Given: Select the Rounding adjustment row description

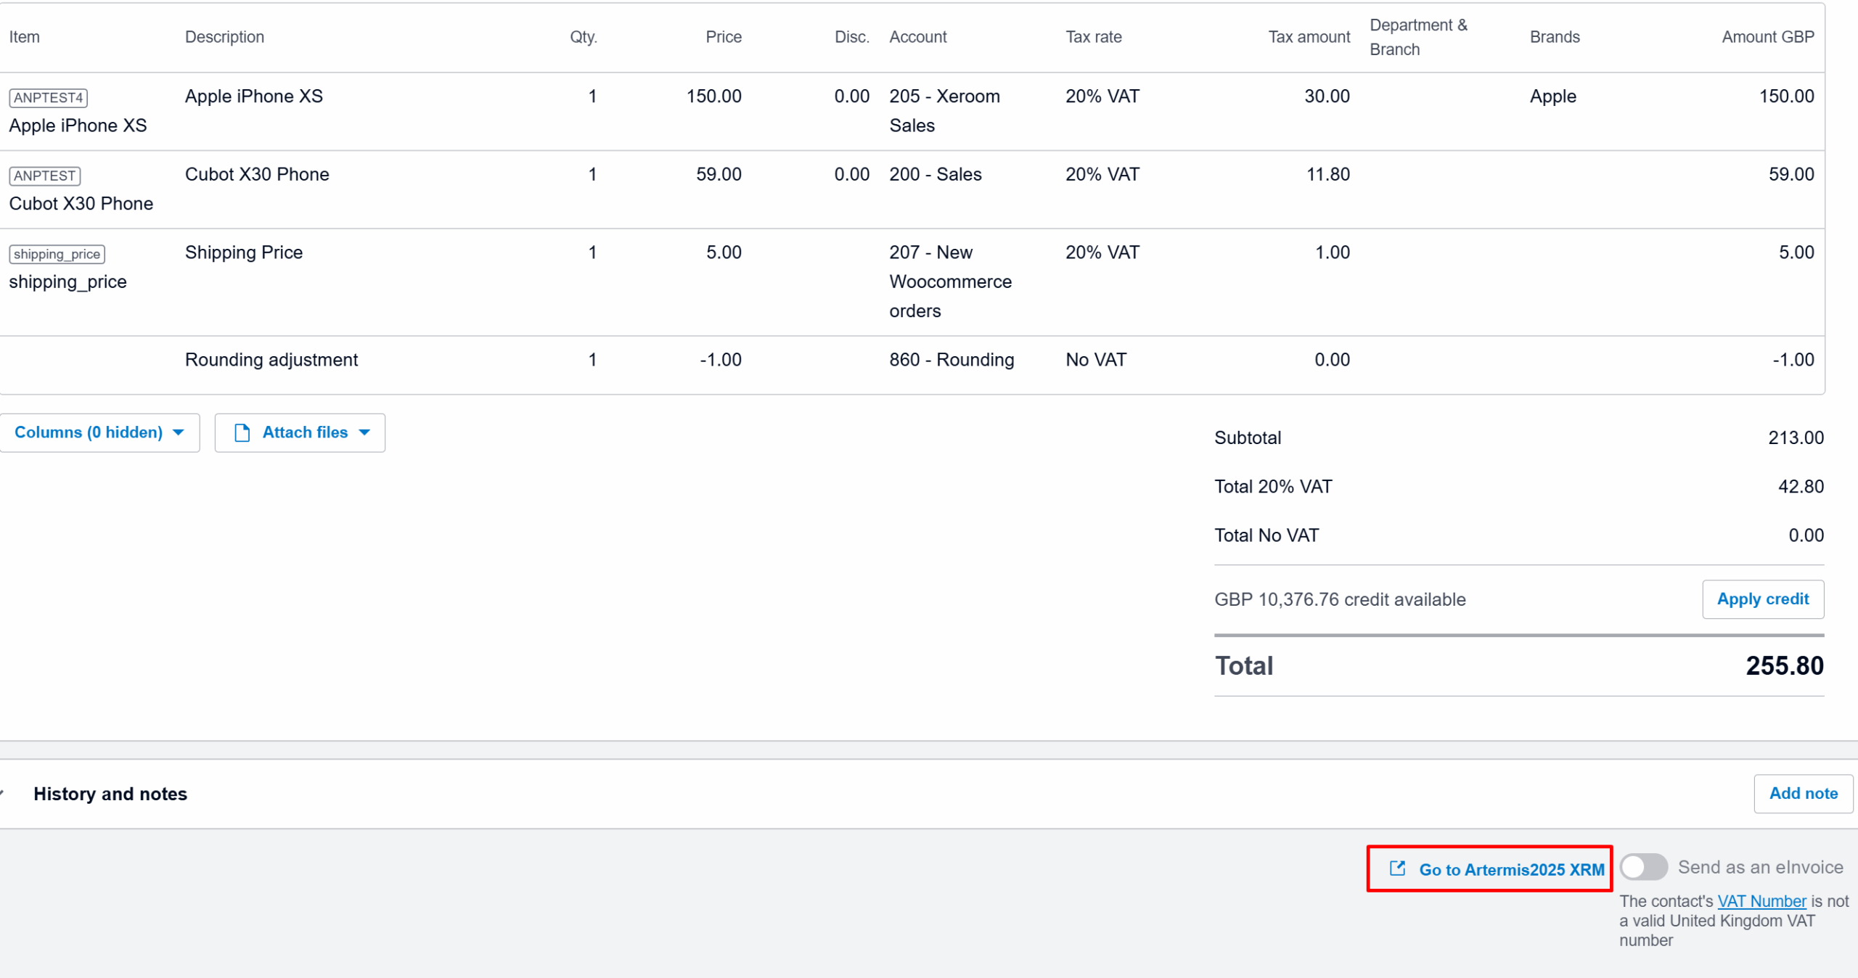Looking at the screenshot, I should (x=271, y=360).
